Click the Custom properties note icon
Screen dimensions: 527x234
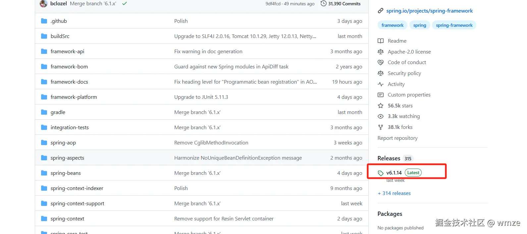pyautogui.click(x=381, y=95)
